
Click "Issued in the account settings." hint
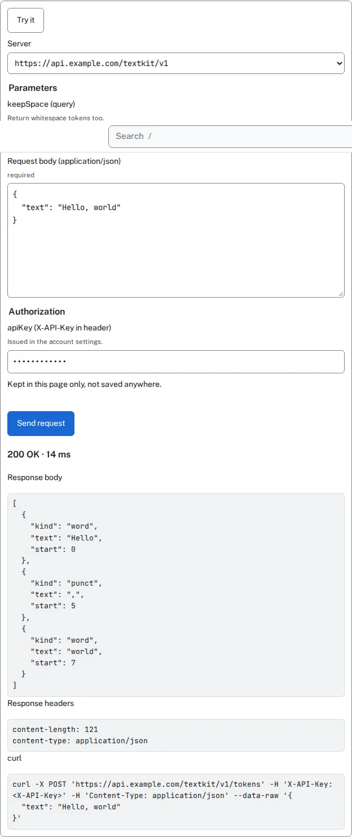tap(55, 342)
